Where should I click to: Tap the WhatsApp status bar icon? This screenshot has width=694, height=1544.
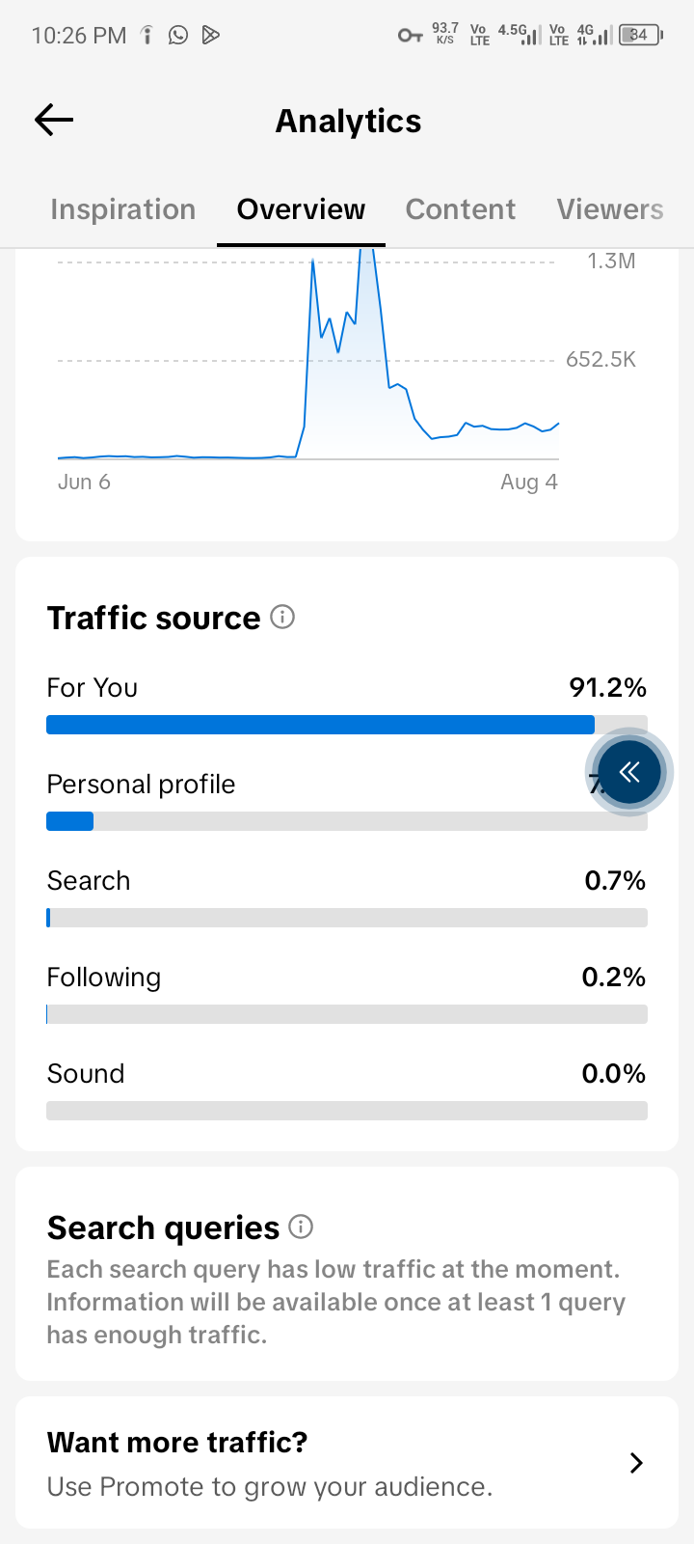click(178, 36)
